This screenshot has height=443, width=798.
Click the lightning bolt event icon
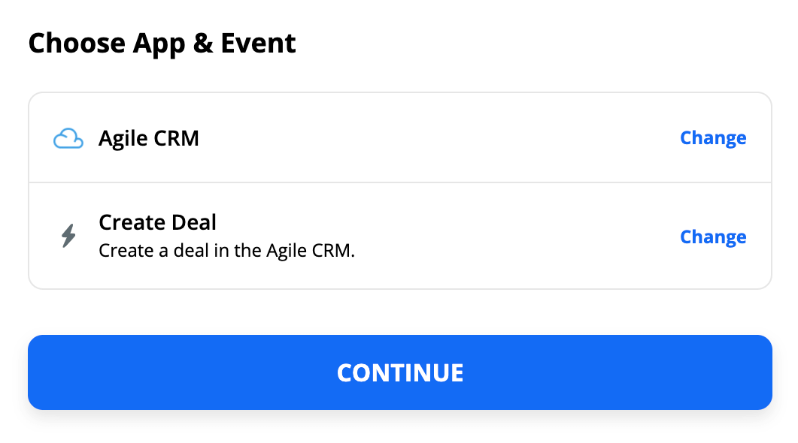click(68, 237)
